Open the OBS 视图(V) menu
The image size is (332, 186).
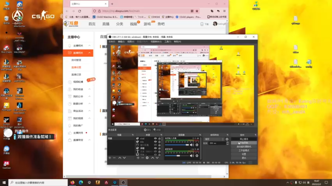131,42
